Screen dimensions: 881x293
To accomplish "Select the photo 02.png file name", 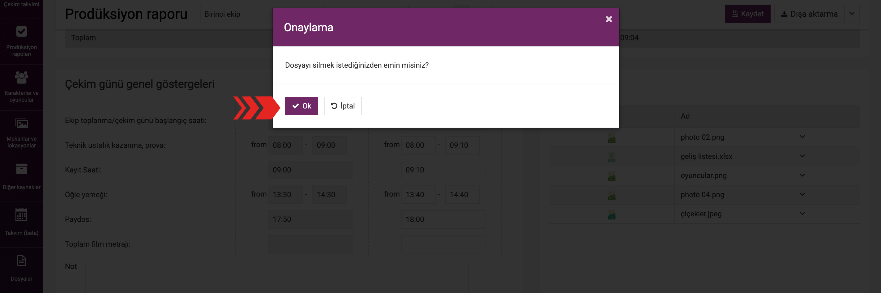I will (702, 138).
